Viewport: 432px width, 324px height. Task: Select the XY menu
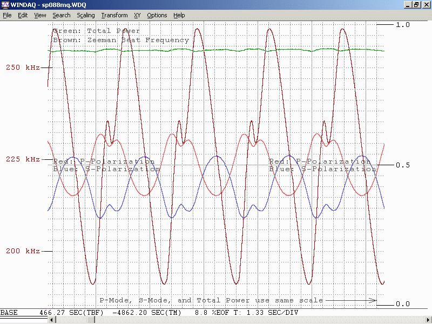coord(137,15)
